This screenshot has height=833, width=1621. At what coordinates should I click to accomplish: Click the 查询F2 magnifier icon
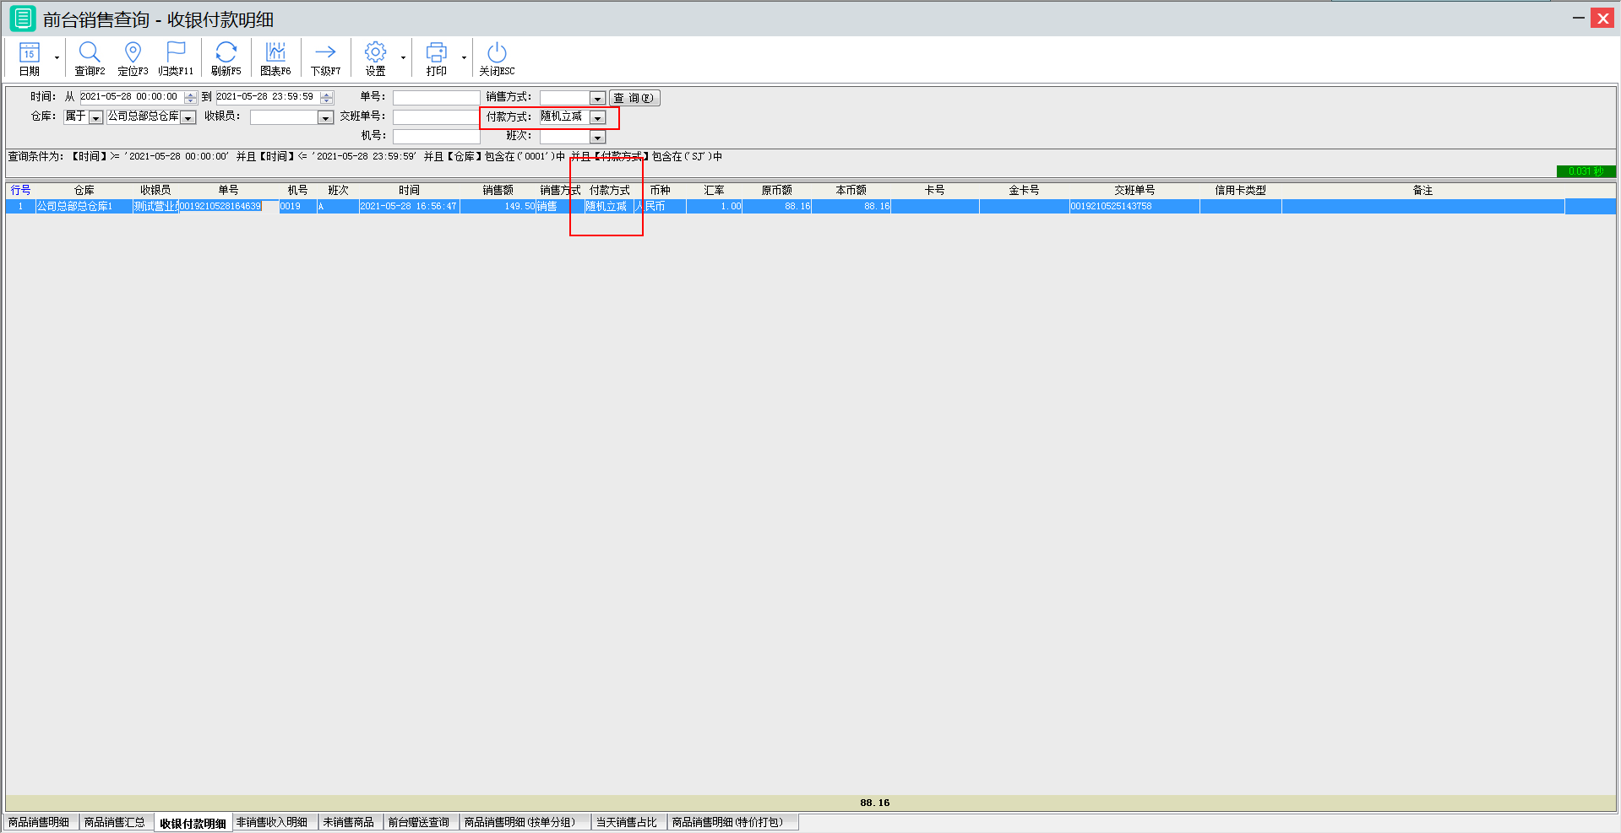point(90,52)
